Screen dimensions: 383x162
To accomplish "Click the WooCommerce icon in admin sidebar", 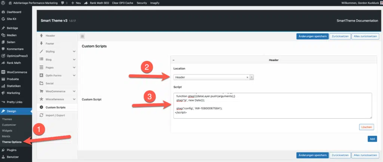I will 3,72.
